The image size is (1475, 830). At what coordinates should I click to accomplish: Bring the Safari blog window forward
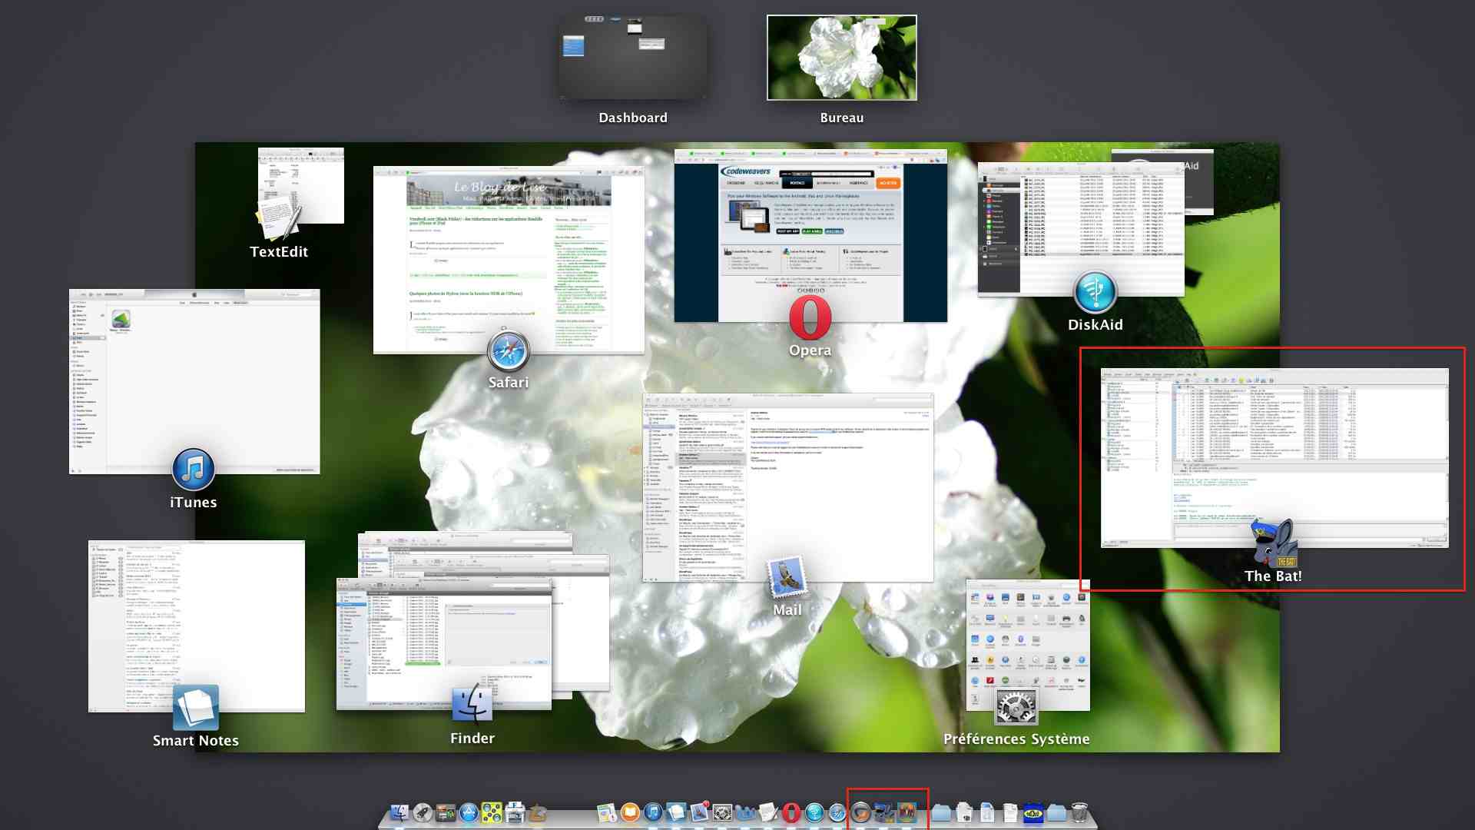[507, 260]
